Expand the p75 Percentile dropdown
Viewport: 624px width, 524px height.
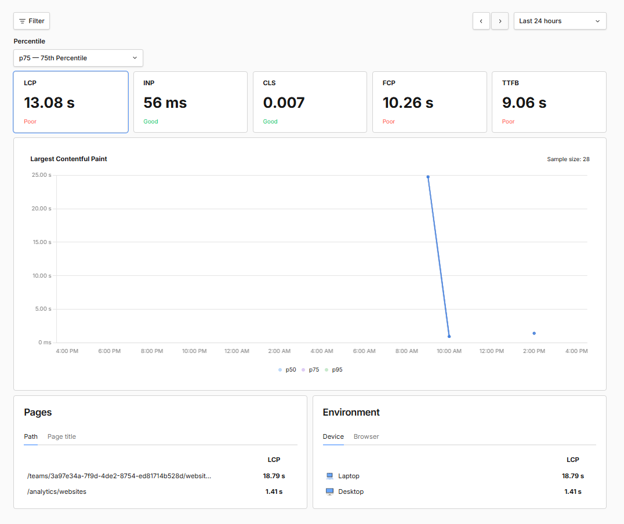78,58
